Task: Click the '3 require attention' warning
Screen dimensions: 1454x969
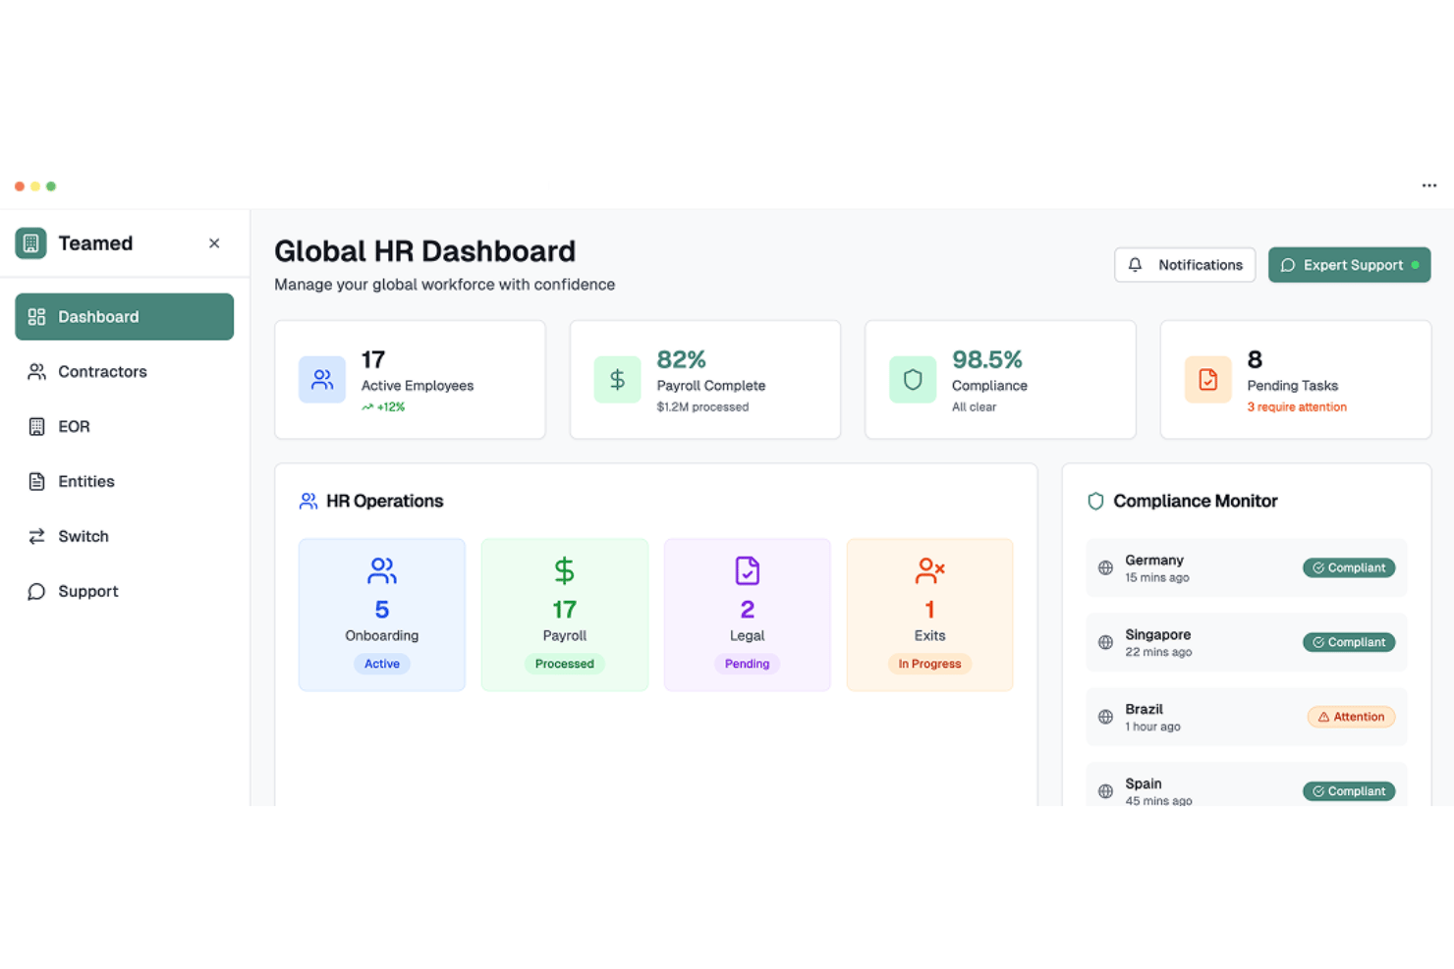Action: [x=1297, y=407]
